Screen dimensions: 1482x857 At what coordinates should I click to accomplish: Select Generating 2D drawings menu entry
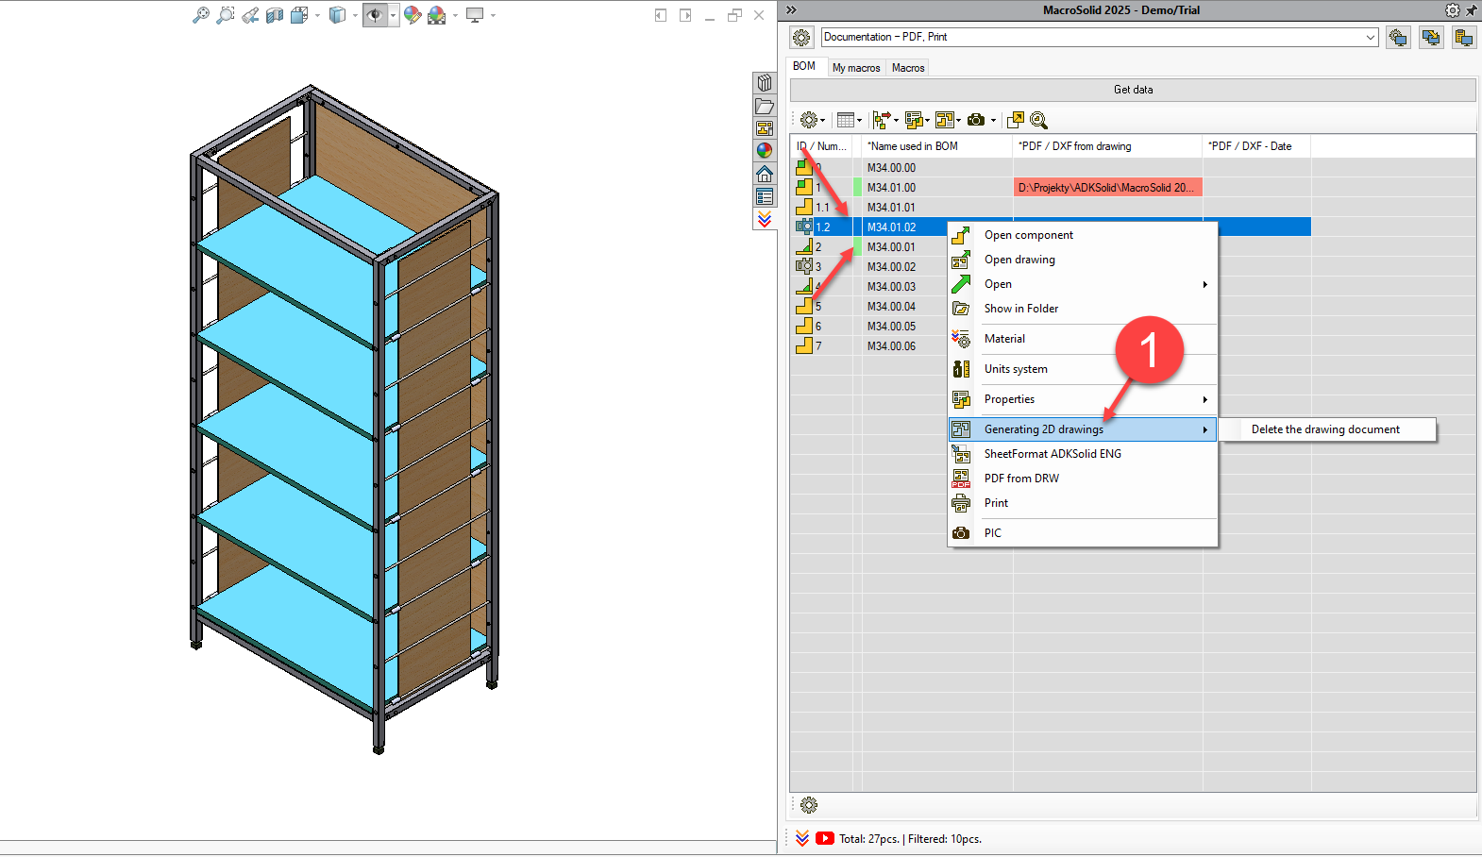[1083, 429]
